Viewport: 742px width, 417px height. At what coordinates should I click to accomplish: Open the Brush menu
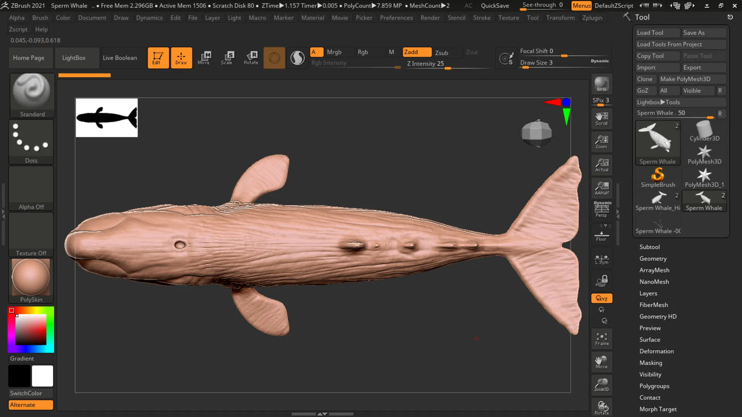pos(40,17)
